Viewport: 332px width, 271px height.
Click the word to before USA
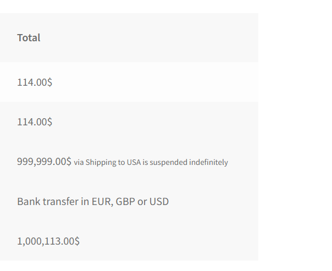point(121,163)
